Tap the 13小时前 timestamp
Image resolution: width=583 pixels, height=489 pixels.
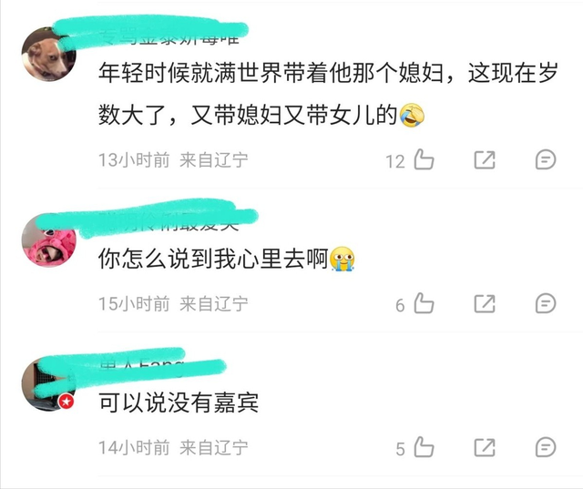(x=134, y=160)
